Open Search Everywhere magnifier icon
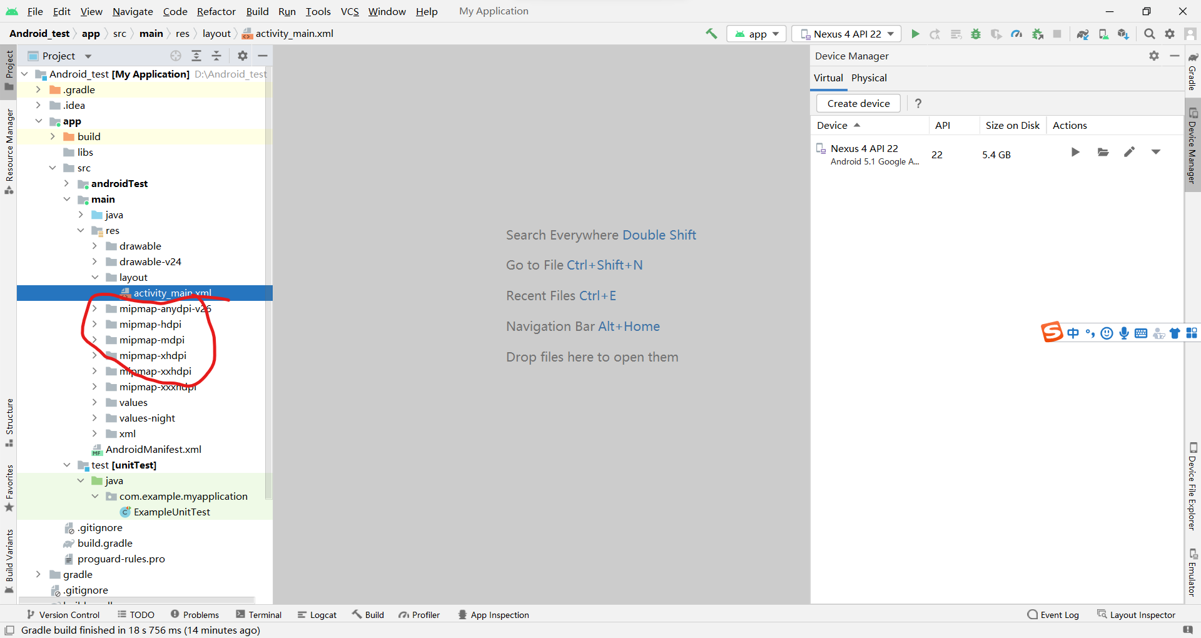 [x=1149, y=34]
